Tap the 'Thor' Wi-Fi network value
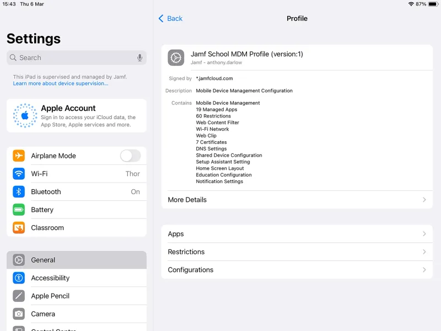This screenshot has height=331, width=441. [x=133, y=174]
